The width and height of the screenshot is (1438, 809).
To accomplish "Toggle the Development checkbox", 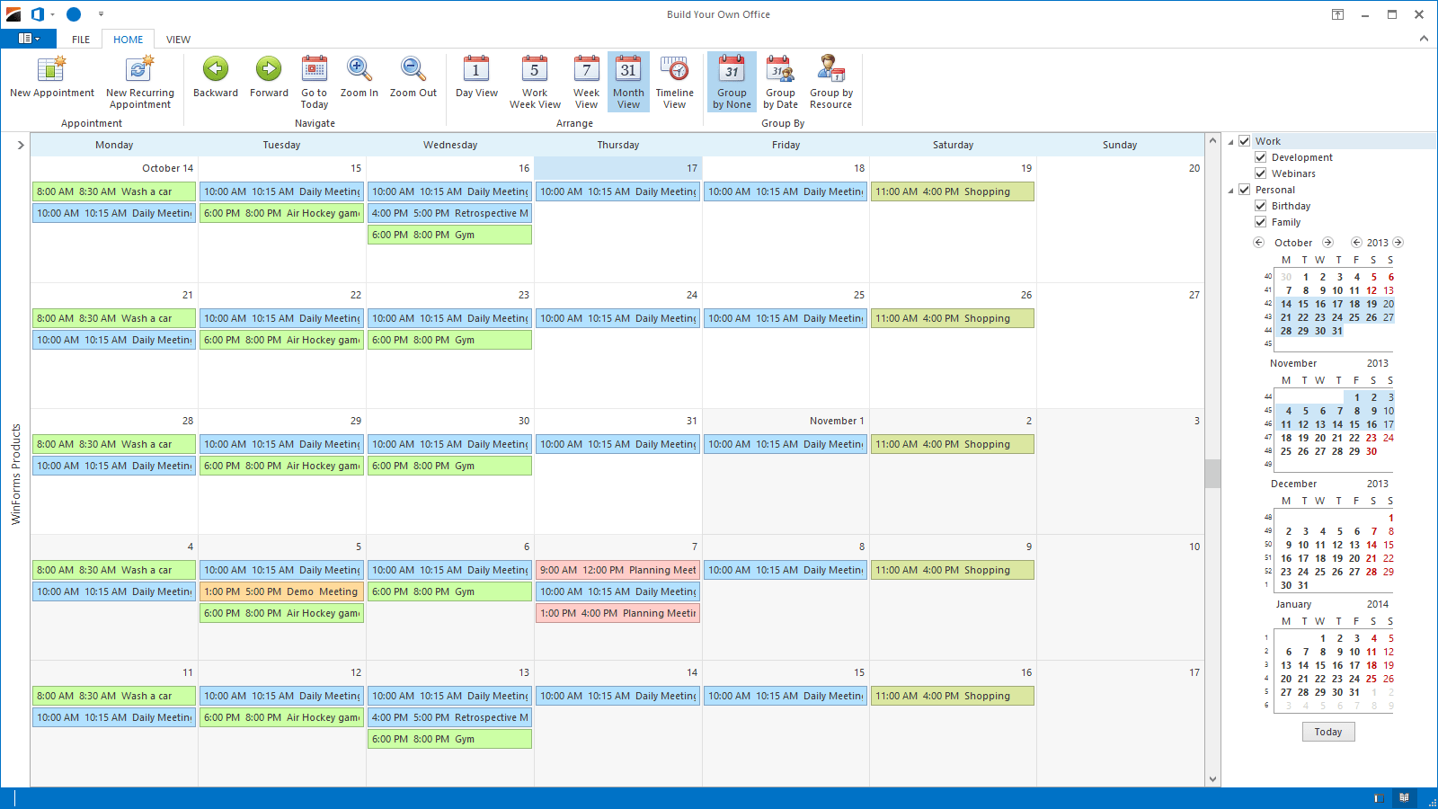I will (x=1261, y=157).
